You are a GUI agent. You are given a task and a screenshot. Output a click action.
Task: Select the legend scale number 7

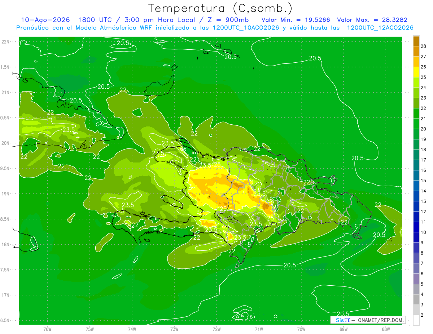coord(422,263)
